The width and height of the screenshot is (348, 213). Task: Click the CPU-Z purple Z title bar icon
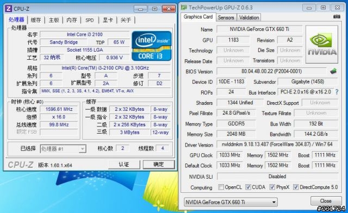[9, 9]
